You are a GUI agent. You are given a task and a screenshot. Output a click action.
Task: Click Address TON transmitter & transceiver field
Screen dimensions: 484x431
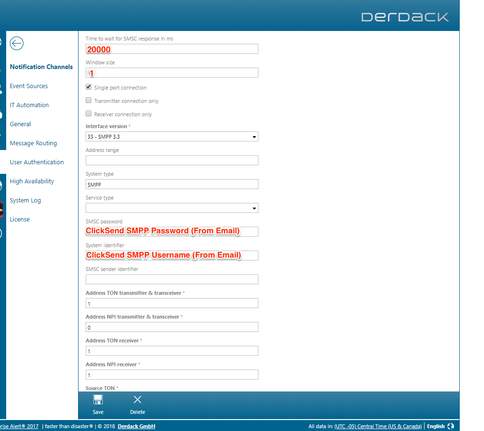(x=172, y=303)
